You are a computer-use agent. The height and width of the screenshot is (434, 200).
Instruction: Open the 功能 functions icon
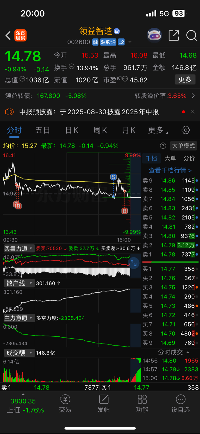142,403
